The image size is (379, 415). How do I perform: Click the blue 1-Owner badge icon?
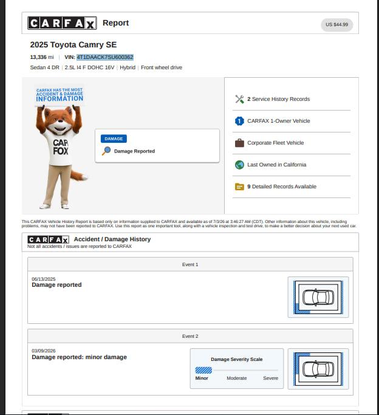coord(239,121)
